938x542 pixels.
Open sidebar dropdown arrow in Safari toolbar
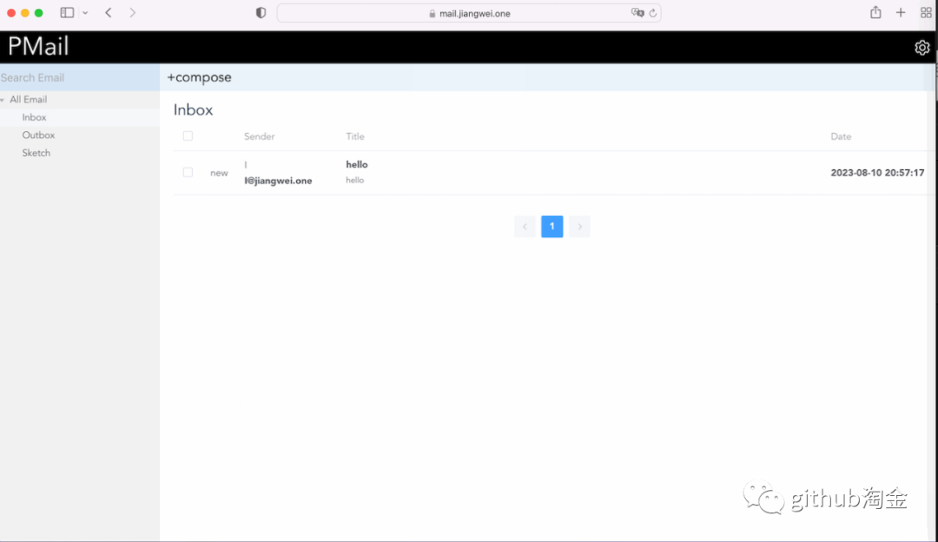tap(85, 13)
